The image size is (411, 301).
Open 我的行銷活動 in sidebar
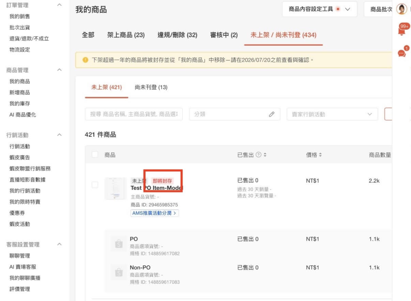pyautogui.click(x=25, y=191)
